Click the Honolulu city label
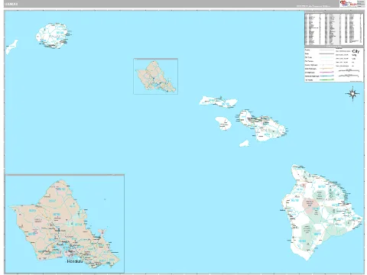Viewport: 367px width, 275px height. pyautogui.click(x=75, y=261)
